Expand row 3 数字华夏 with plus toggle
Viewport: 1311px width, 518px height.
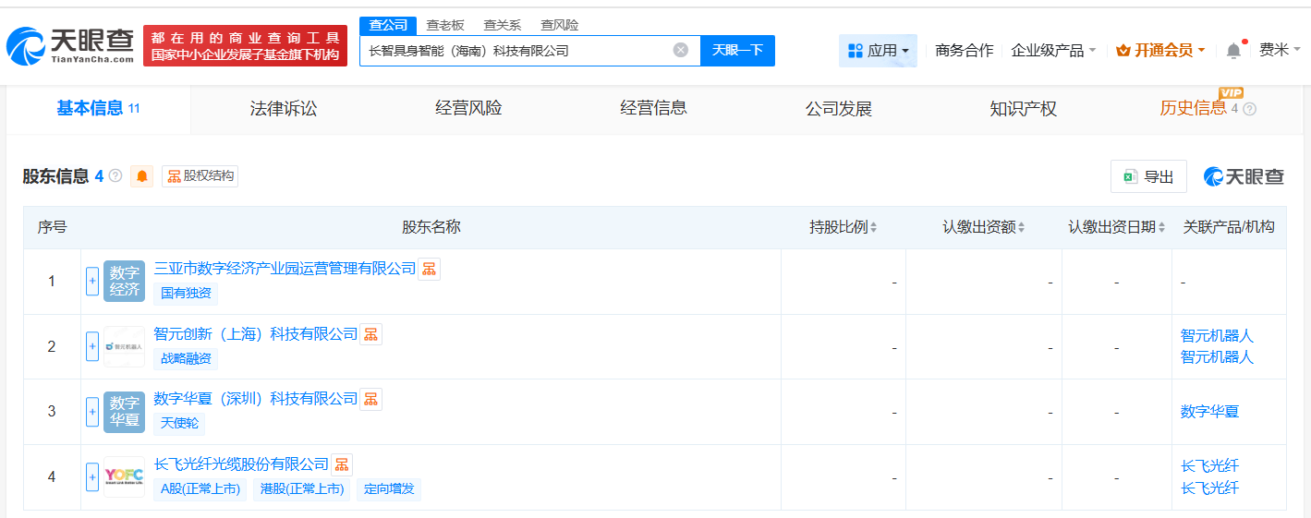coord(92,412)
